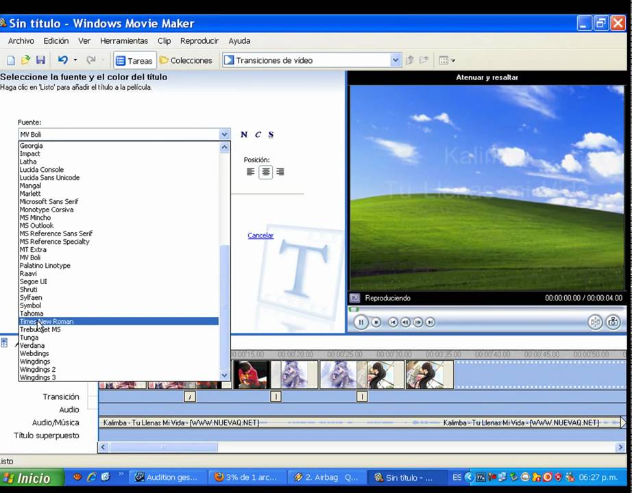Center-align the title text
Viewport: 632px width, 493px height.
265,172
